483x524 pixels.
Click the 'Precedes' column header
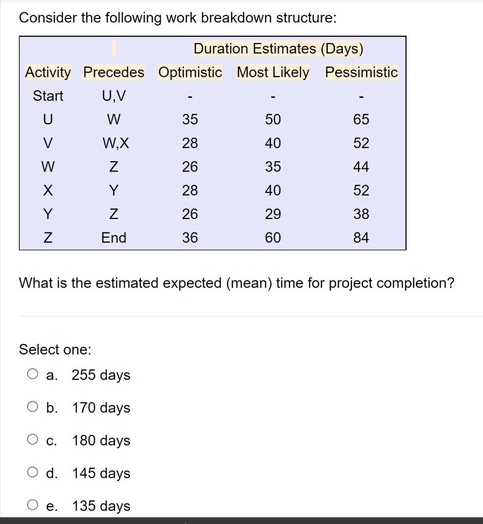click(x=113, y=72)
